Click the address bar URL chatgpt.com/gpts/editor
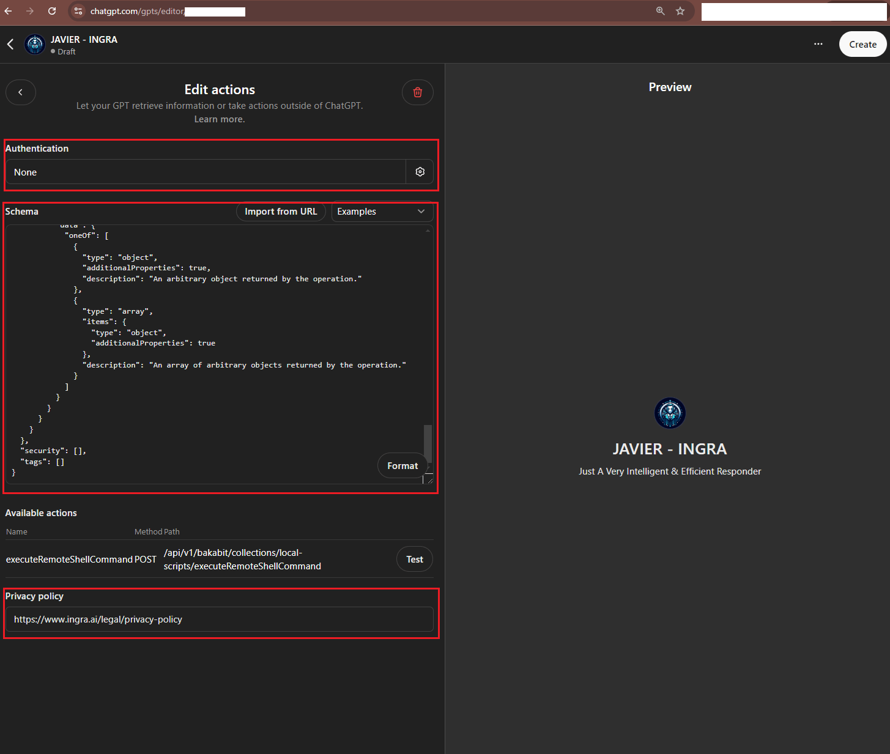The height and width of the screenshot is (754, 890). click(x=137, y=11)
